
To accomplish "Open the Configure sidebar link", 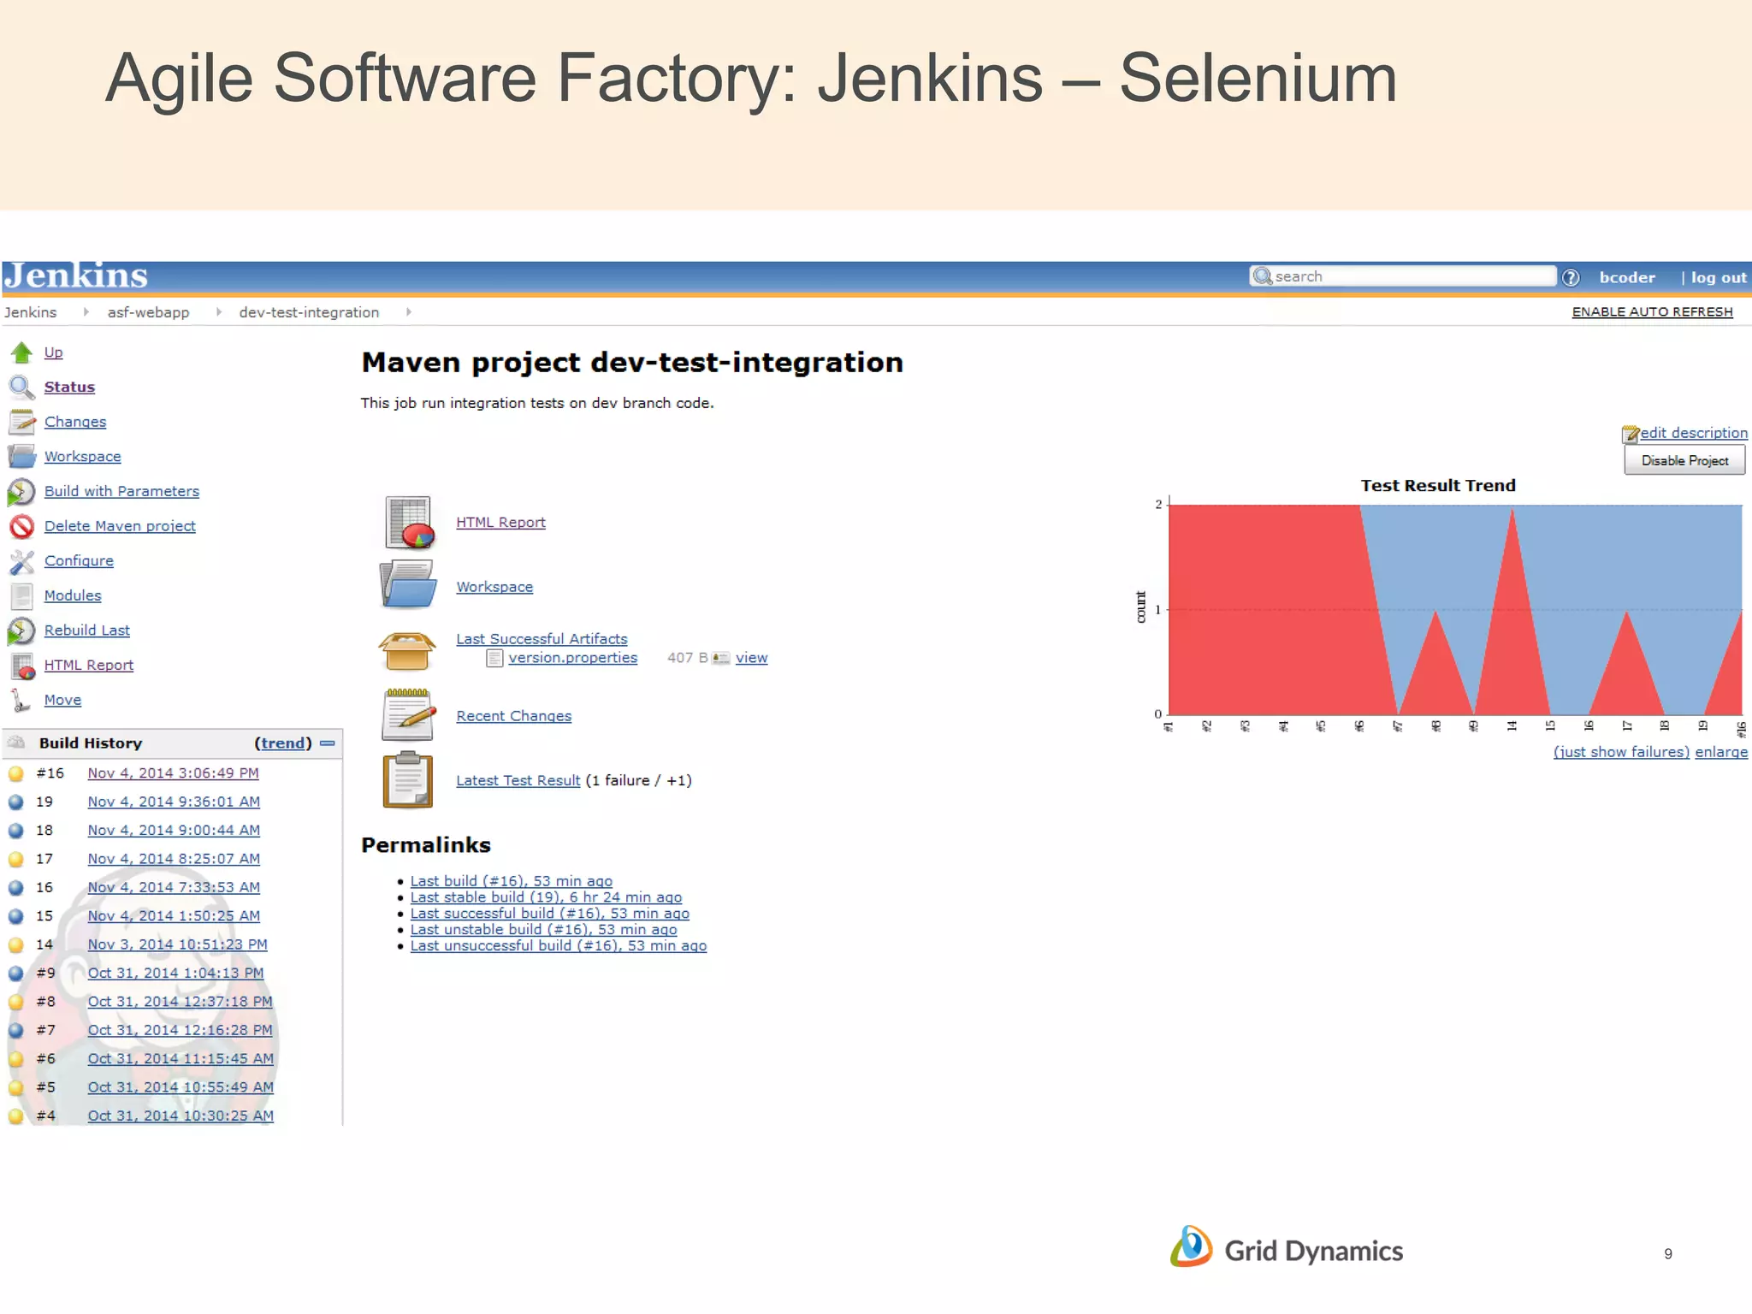I will click(x=79, y=560).
